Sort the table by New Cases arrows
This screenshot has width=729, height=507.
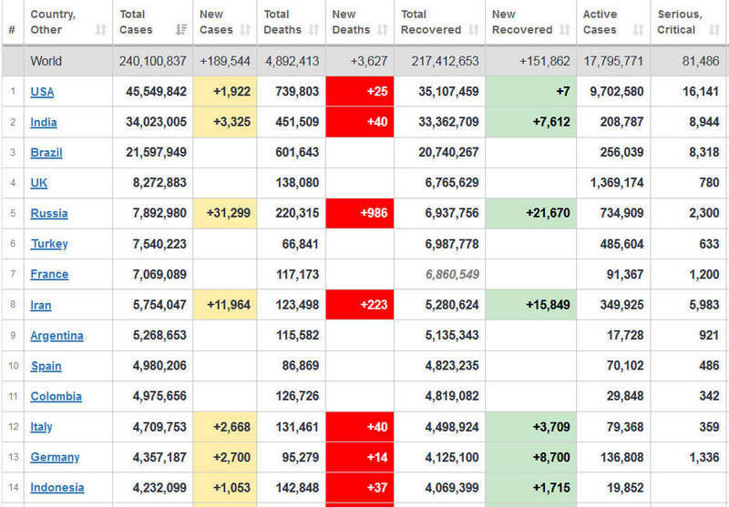click(x=243, y=30)
